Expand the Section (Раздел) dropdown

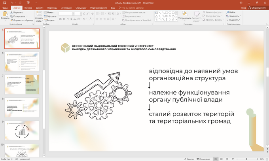tap(50, 20)
